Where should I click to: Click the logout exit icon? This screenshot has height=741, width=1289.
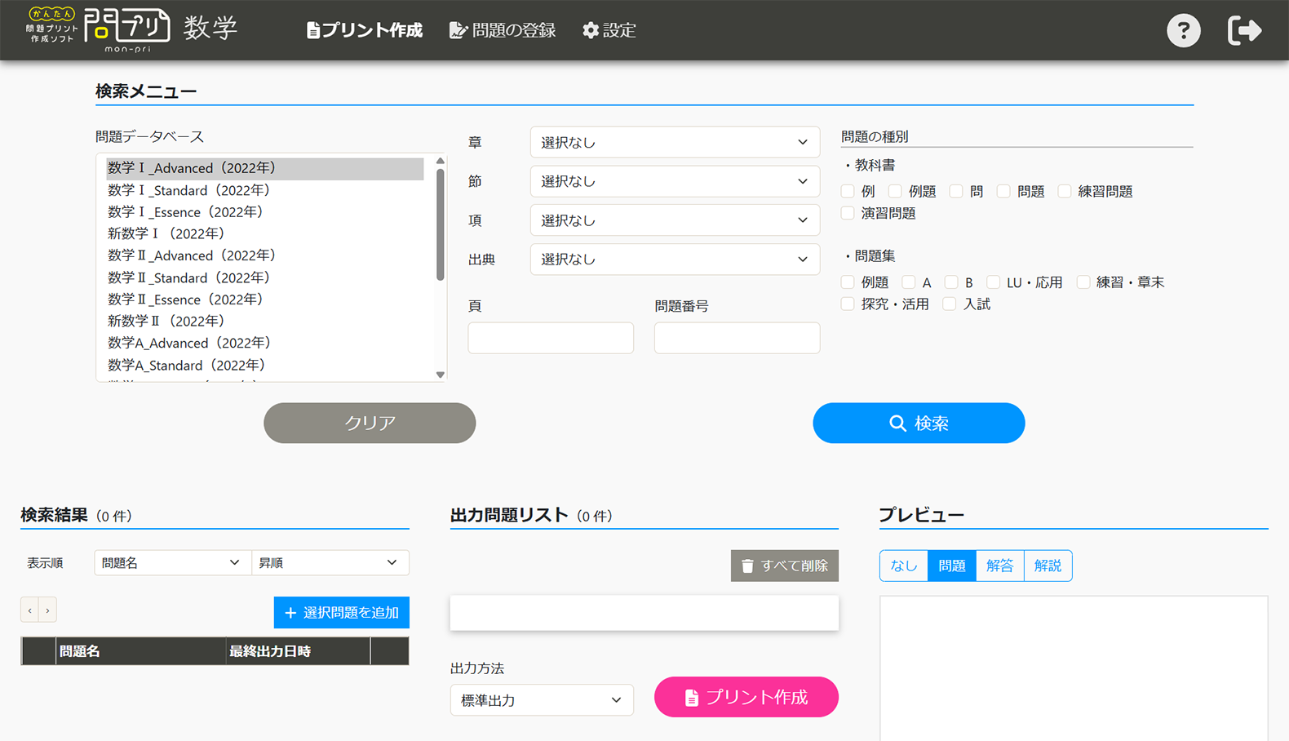1244,31
